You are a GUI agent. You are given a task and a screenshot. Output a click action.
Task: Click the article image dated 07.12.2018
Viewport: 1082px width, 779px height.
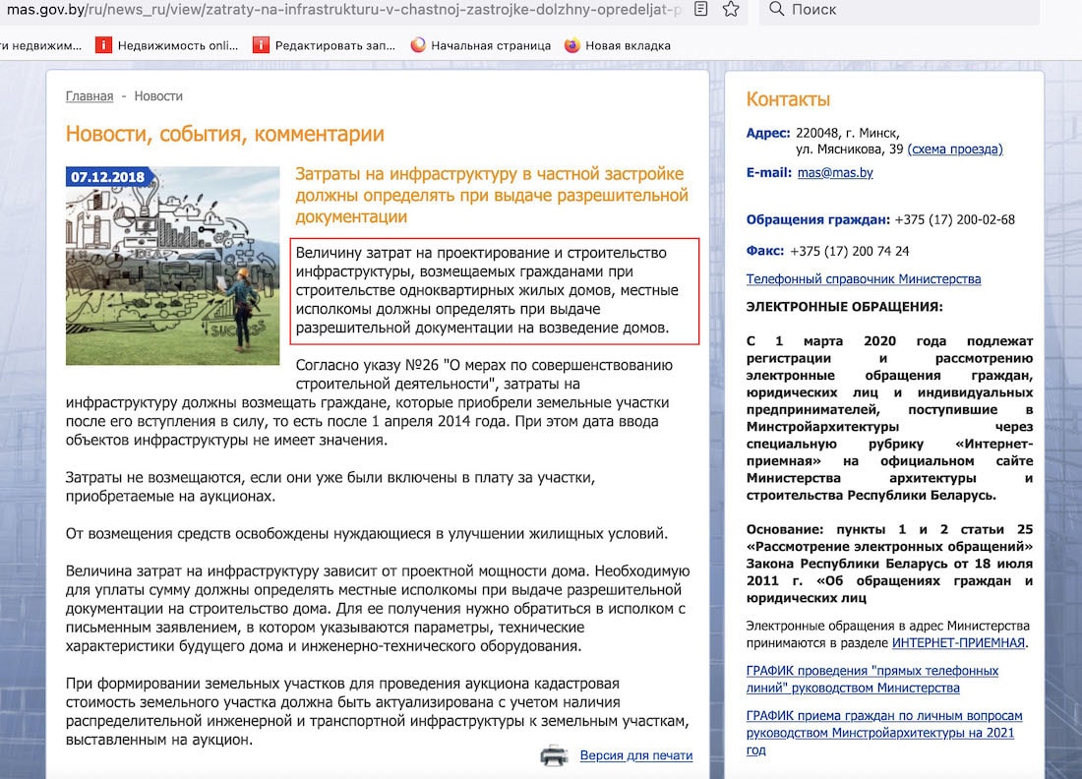(x=172, y=266)
